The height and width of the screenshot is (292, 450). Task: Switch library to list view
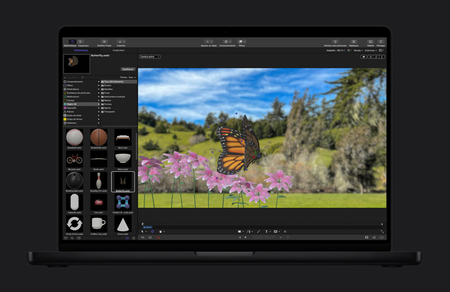pyautogui.click(x=134, y=238)
